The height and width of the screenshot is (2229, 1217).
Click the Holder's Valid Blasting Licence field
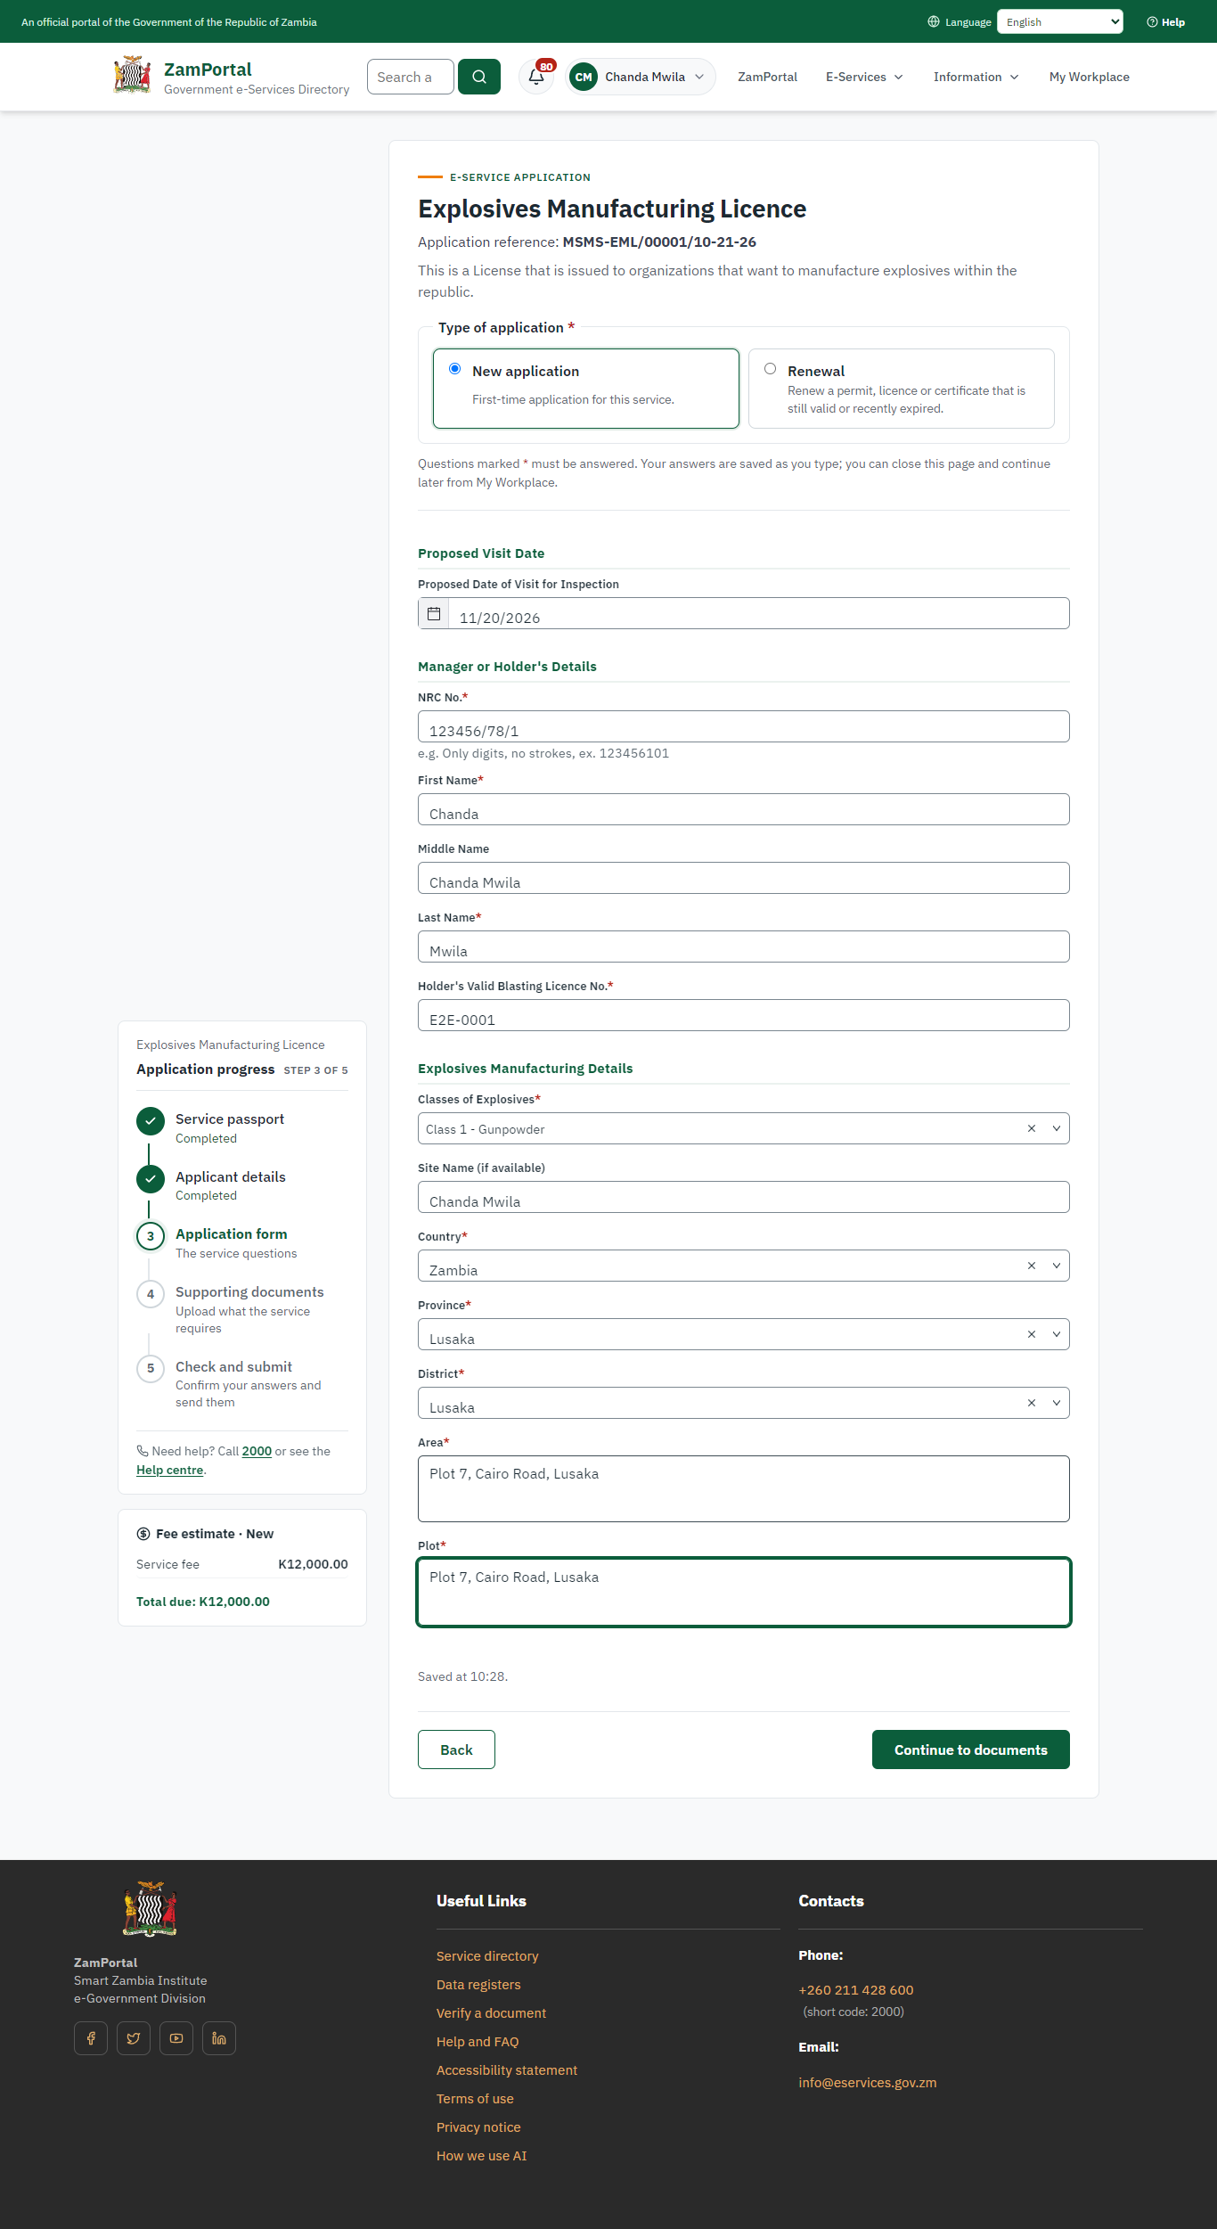coord(744,1015)
